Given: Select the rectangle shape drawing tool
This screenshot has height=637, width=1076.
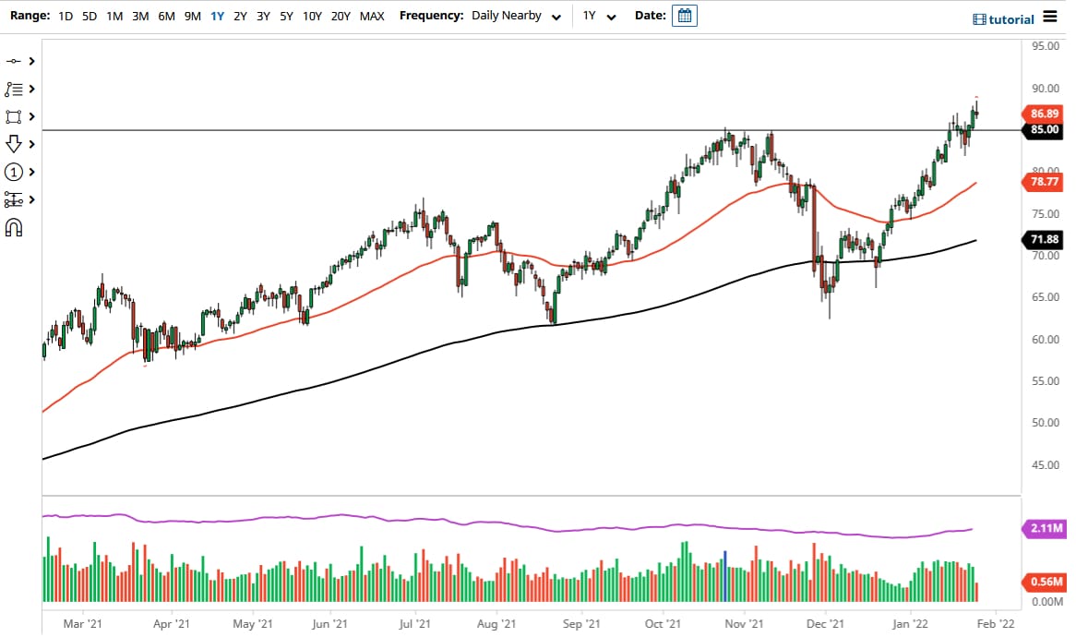Looking at the screenshot, I should (13, 116).
